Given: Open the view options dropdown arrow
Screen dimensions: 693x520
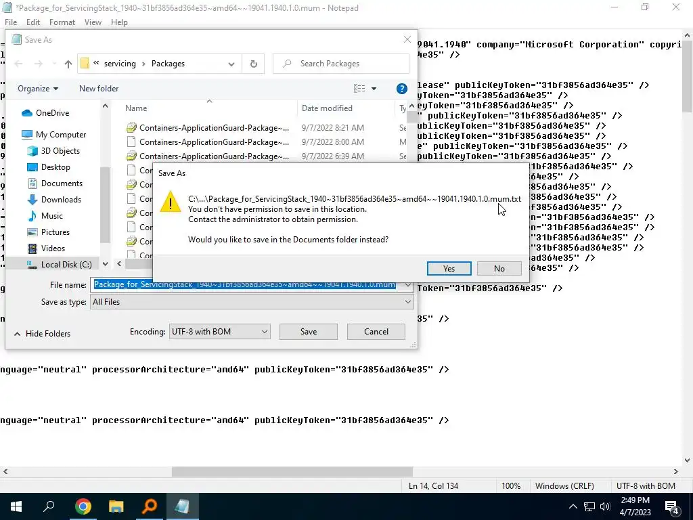Looking at the screenshot, I should (x=374, y=89).
